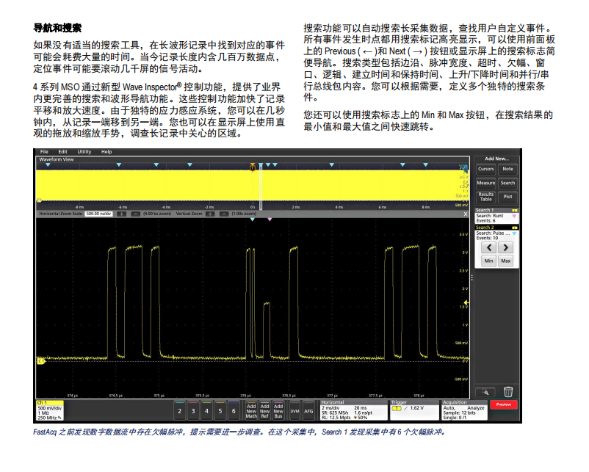Image resolution: width=589 pixels, height=472 pixels.
Task: Turn on channel 4
Action: 206,410
